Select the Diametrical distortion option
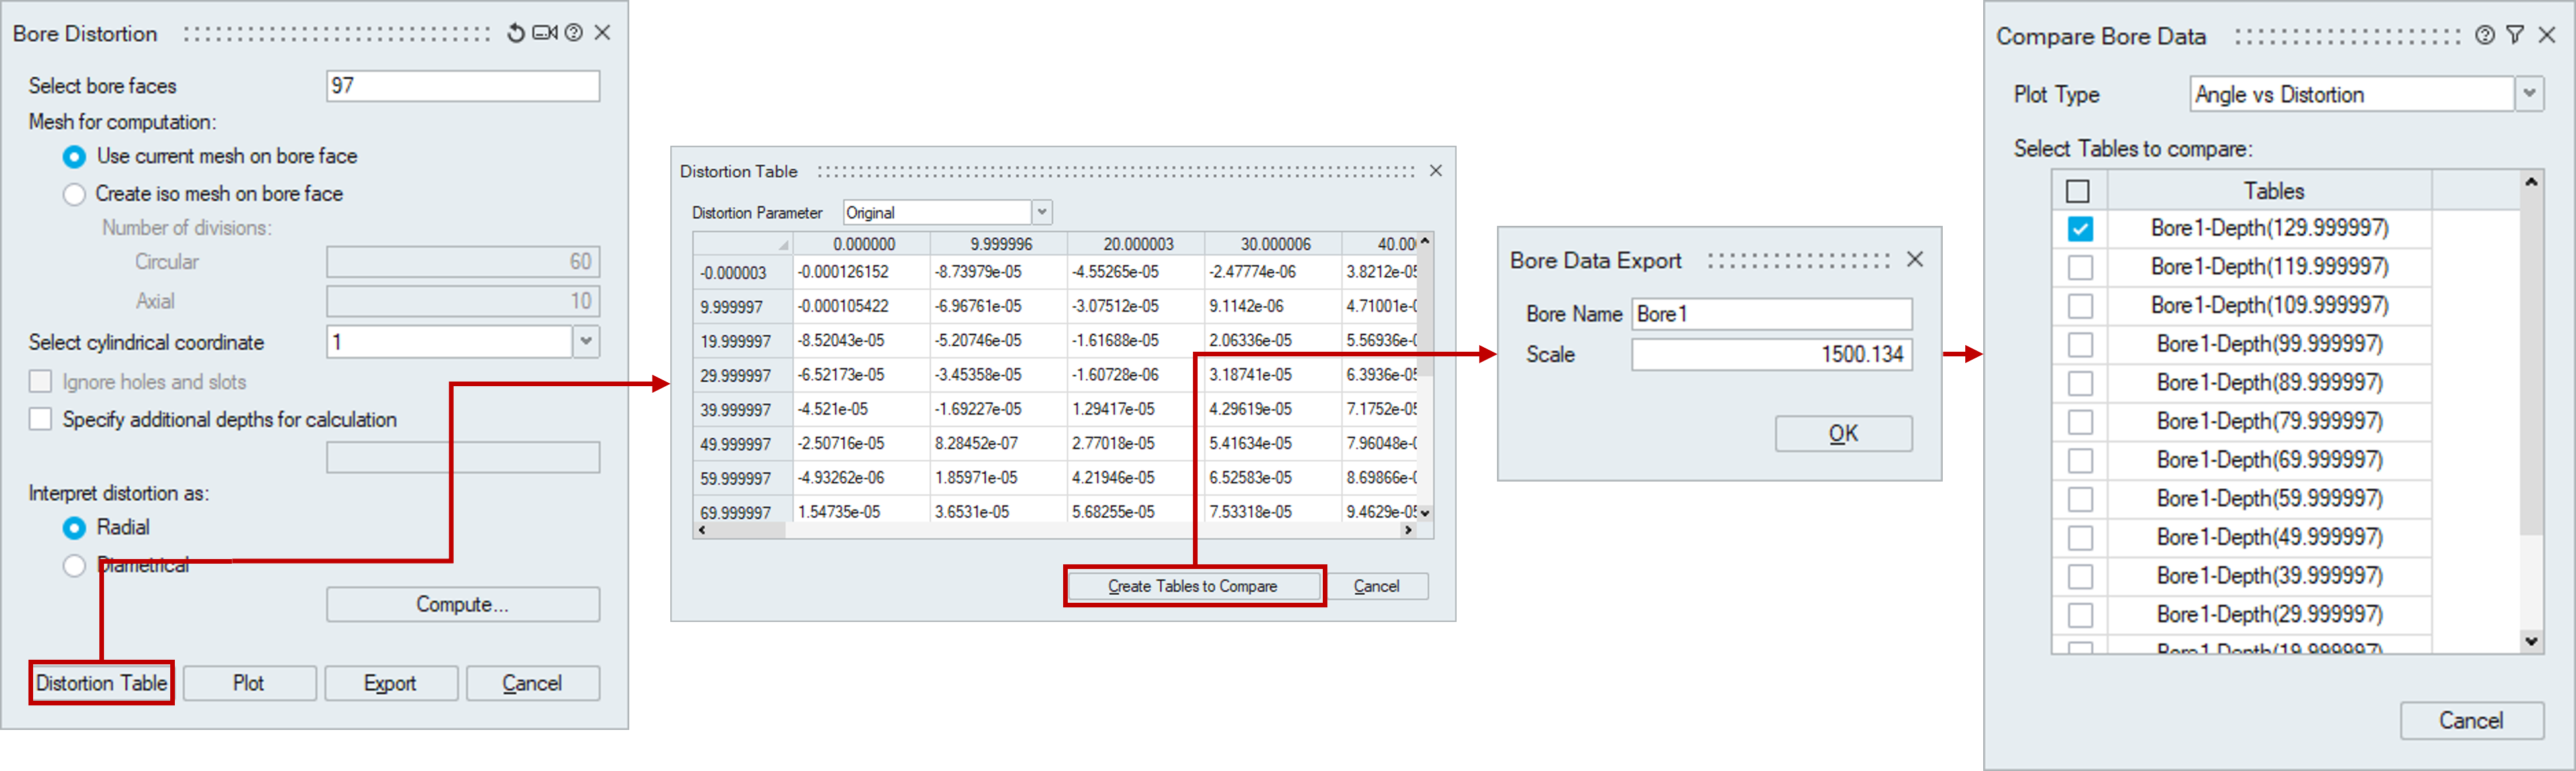 pyautogui.click(x=75, y=566)
